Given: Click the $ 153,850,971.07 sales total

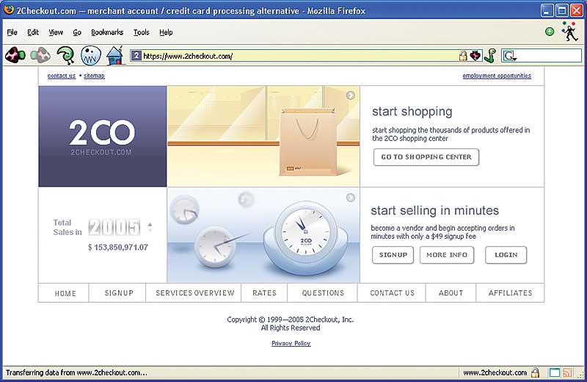Looking at the screenshot, I should click(x=118, y=248).
